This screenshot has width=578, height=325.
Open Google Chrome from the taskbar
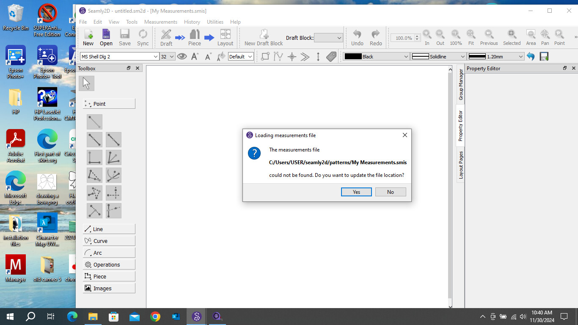pyautogui.click(x=155, y=317)
